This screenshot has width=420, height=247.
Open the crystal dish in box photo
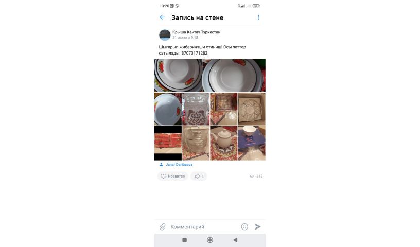(252, 109)
